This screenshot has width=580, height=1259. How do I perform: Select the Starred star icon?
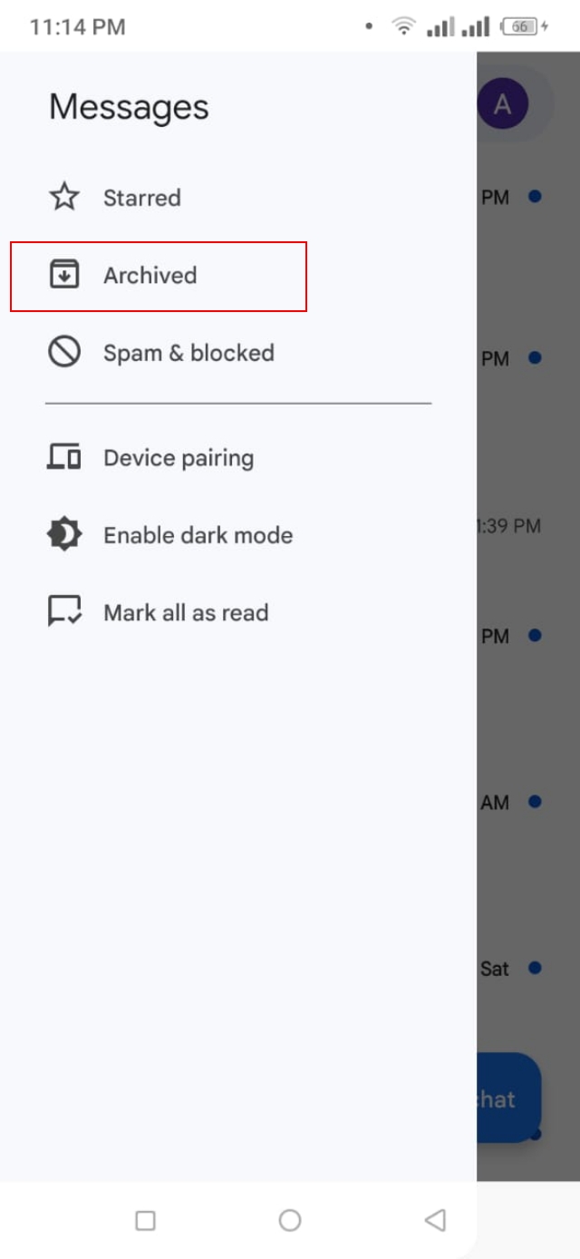coord(64,197)
